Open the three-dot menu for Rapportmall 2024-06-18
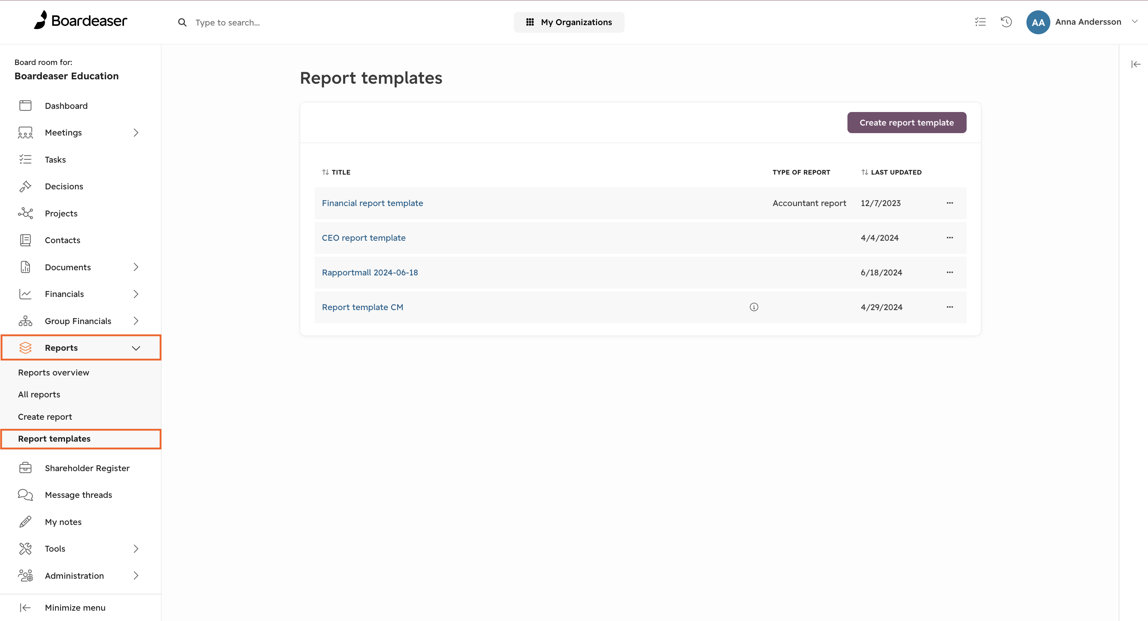 pos(949,272)
